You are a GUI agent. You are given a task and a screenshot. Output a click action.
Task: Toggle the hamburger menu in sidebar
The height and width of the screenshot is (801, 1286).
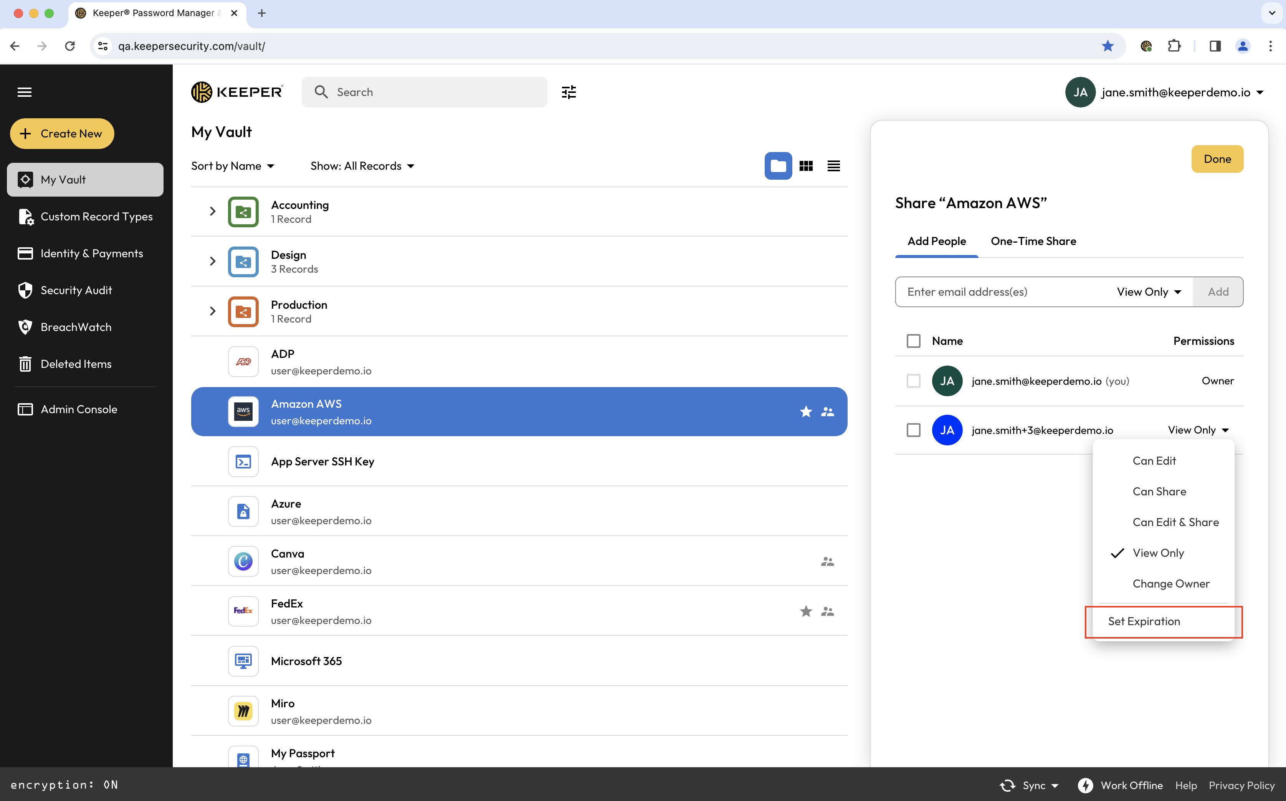click(x=24, y=92)
